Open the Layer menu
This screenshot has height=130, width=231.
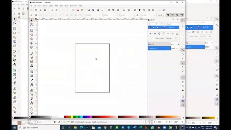pyautogui.click(x=45, y=6)
